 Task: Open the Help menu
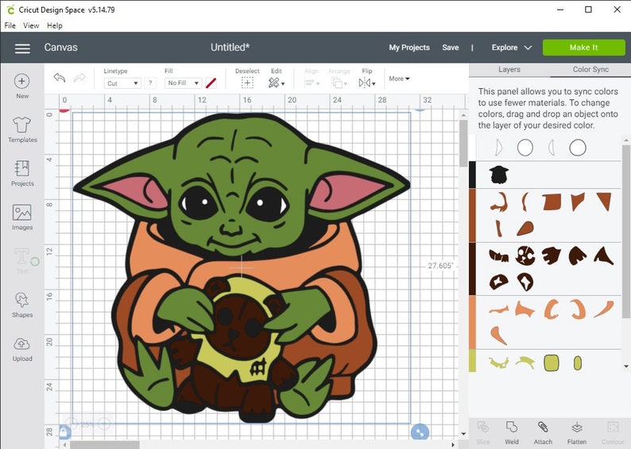pos(55,25)
